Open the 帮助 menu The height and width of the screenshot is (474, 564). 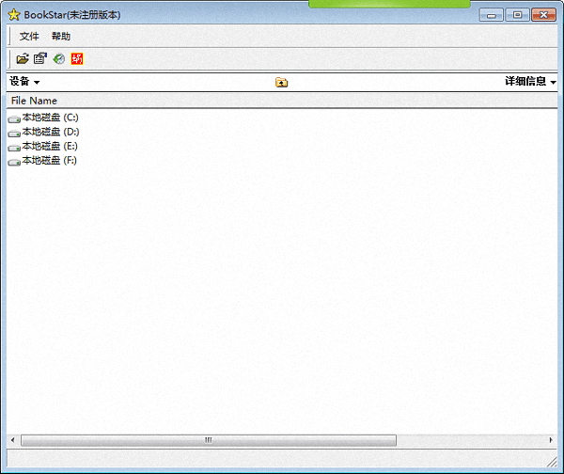coord(61,37)
